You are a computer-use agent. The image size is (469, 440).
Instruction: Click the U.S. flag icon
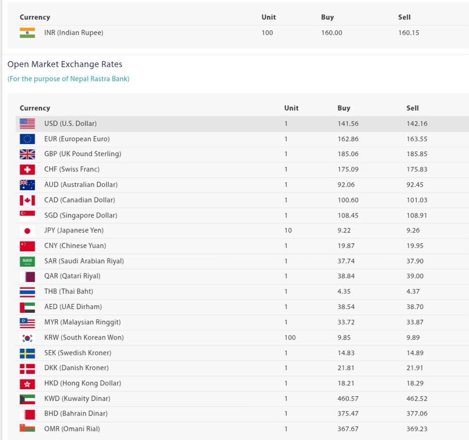27,124
